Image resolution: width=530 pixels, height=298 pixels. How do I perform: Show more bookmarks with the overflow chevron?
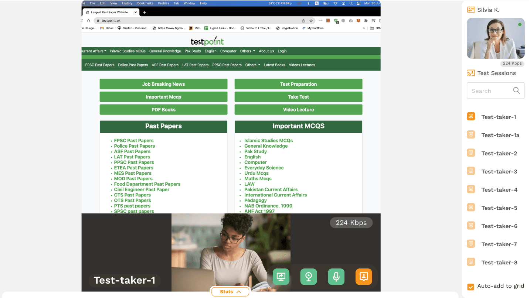click(x=364, y=28)
